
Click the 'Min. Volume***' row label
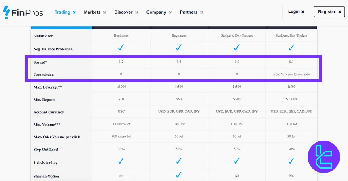tap(47, 125)
